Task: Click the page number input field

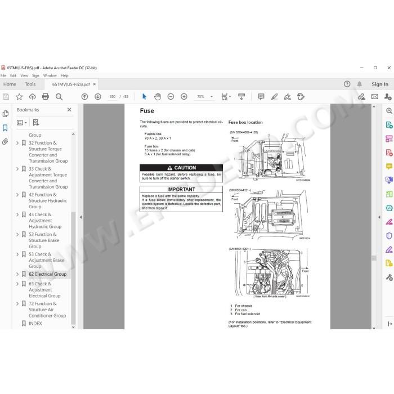Action: 113,97
